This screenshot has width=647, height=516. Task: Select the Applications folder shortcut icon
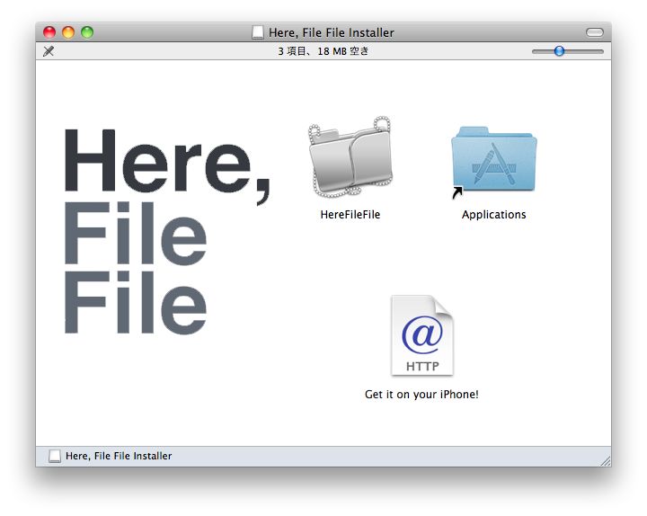coord(494,161)
